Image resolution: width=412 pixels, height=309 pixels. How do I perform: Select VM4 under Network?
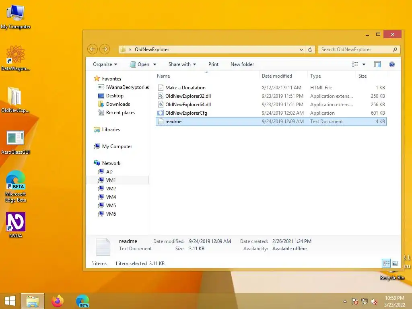[x=107, y=197]
